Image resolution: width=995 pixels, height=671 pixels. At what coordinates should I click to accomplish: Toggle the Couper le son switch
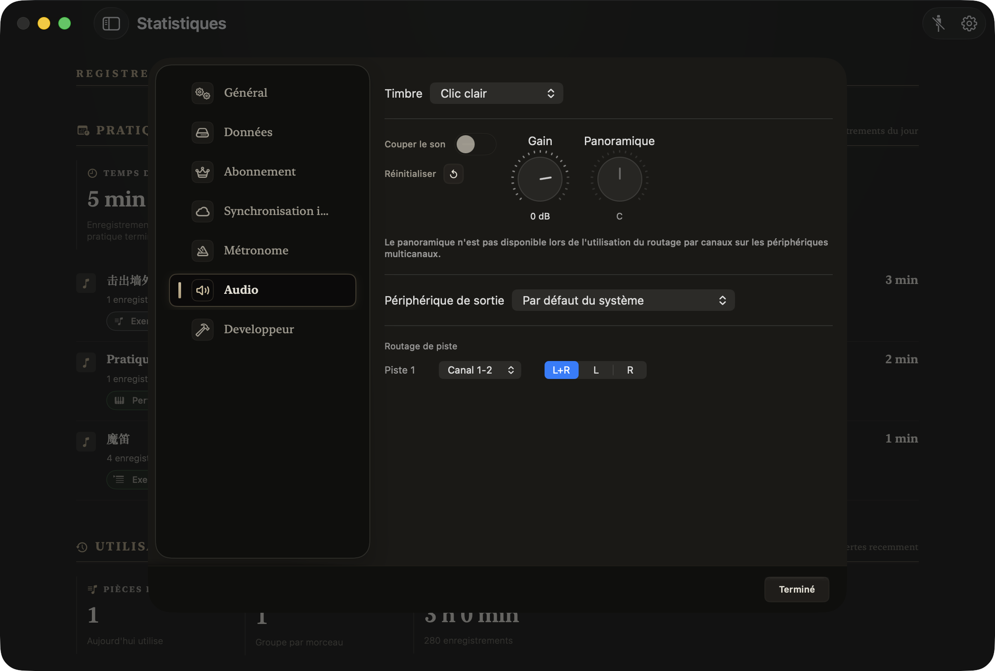(476, 144)
